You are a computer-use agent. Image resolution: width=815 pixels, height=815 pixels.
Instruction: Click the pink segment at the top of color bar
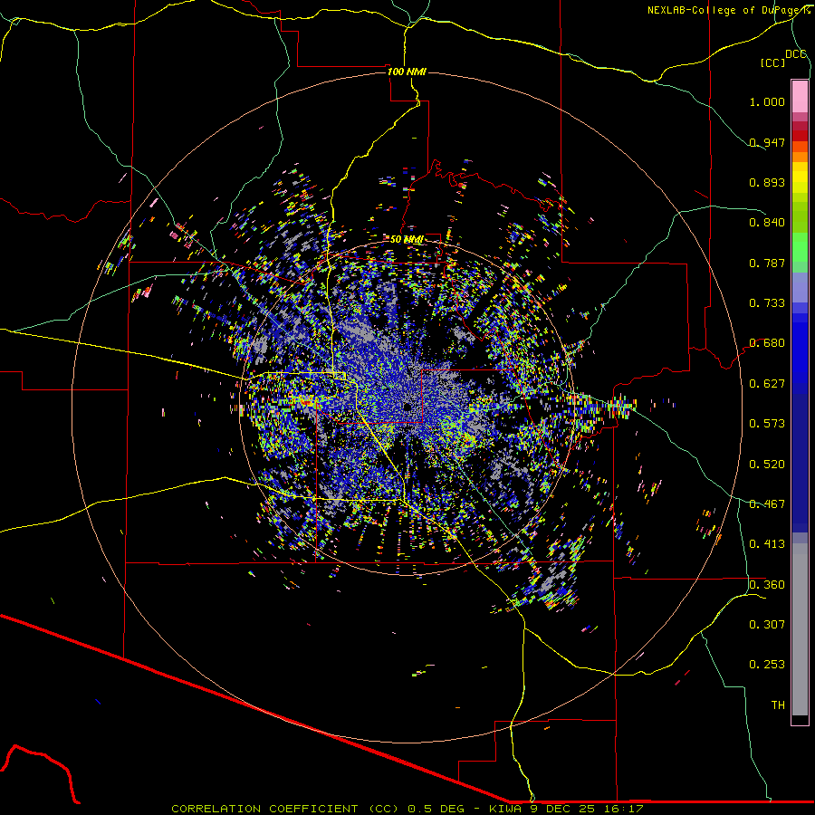point(800,96)
